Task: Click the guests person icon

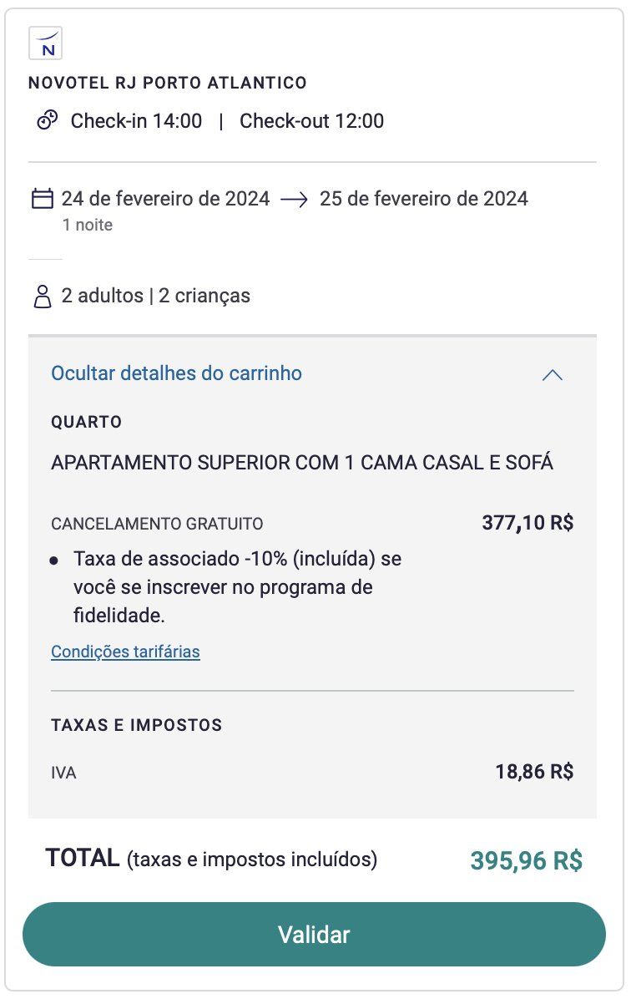Action: 42,297
